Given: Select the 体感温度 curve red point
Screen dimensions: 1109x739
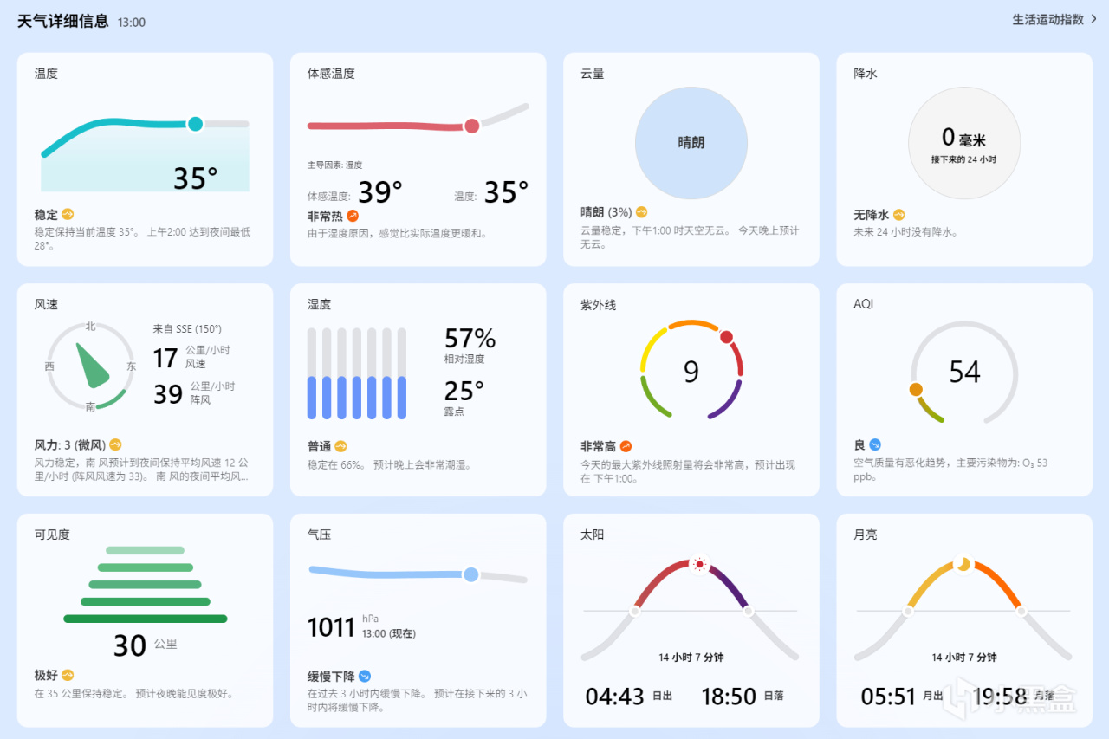Looking at the screenshot, I should click(472, 126).
